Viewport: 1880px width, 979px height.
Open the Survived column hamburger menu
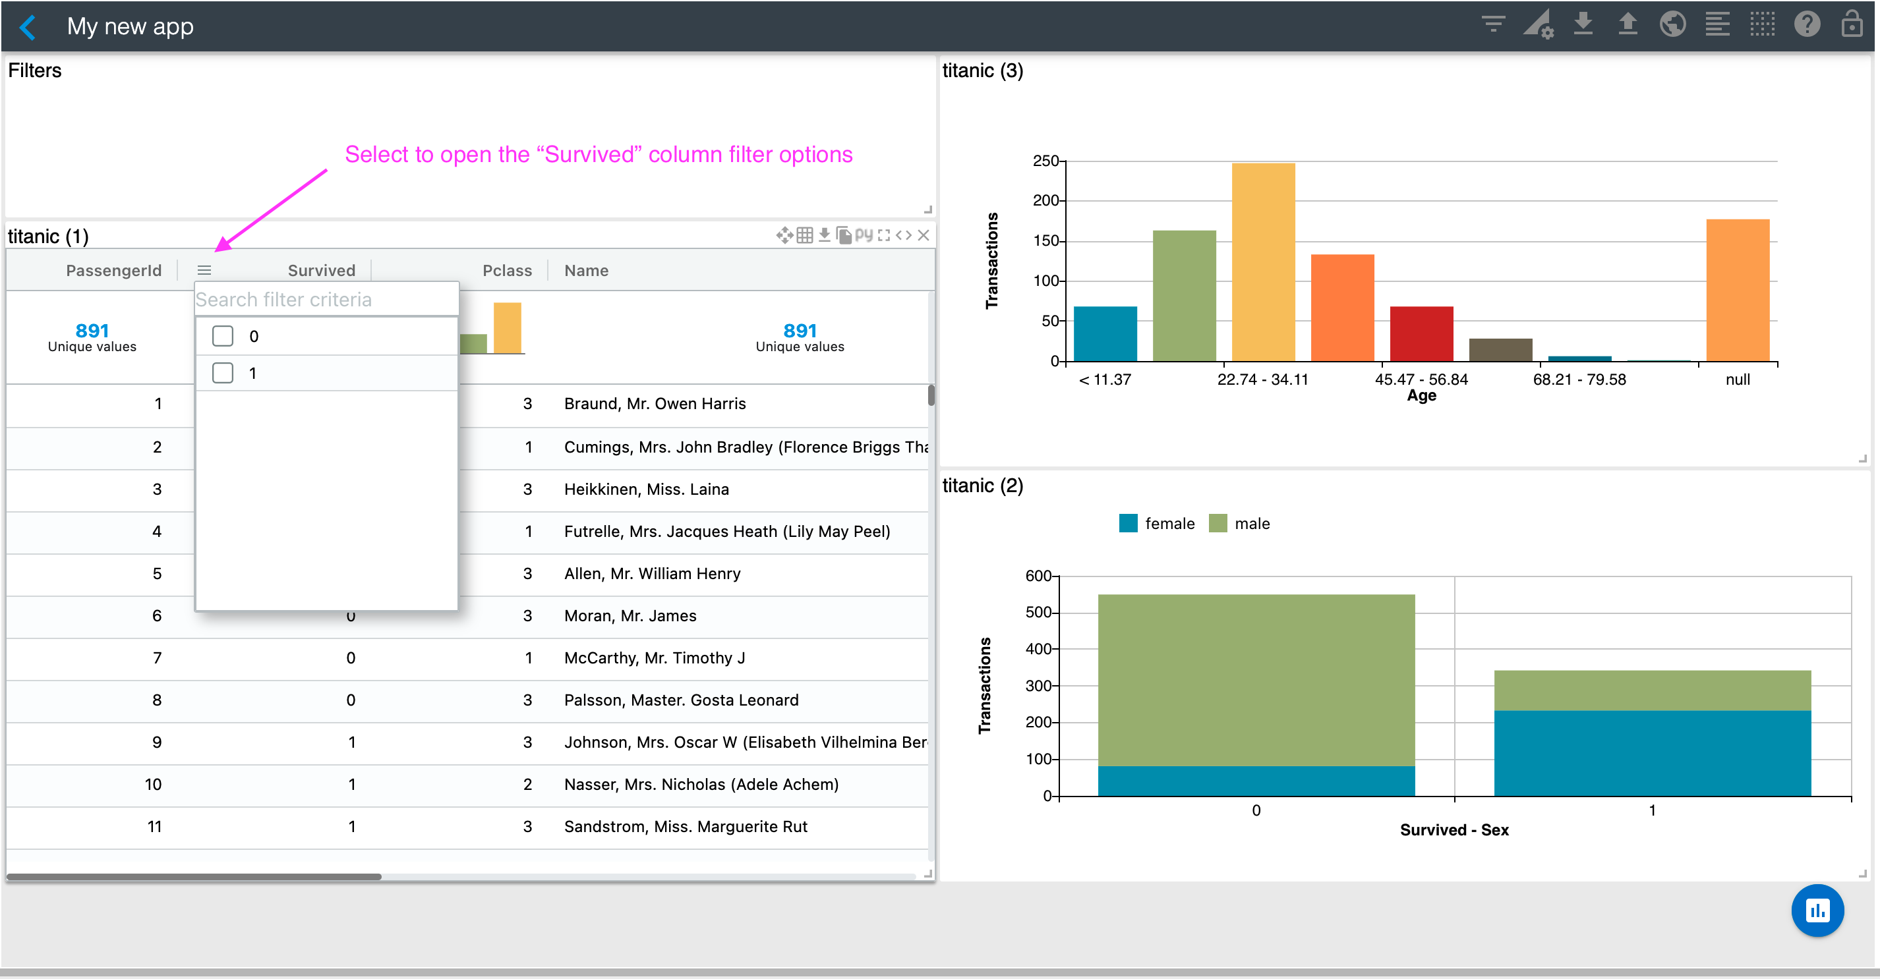(x=204, y=271)
